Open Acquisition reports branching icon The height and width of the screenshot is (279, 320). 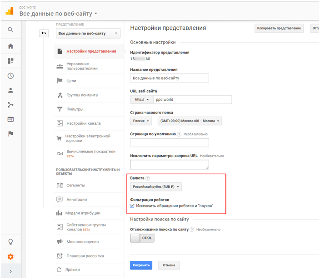point(10,105)
